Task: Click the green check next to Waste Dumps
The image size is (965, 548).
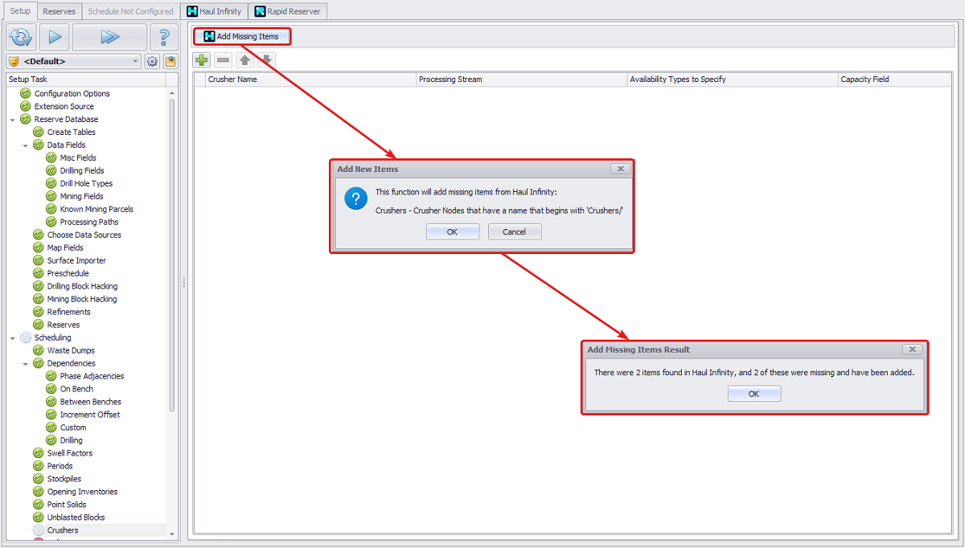Action: (x=39, y=350)
